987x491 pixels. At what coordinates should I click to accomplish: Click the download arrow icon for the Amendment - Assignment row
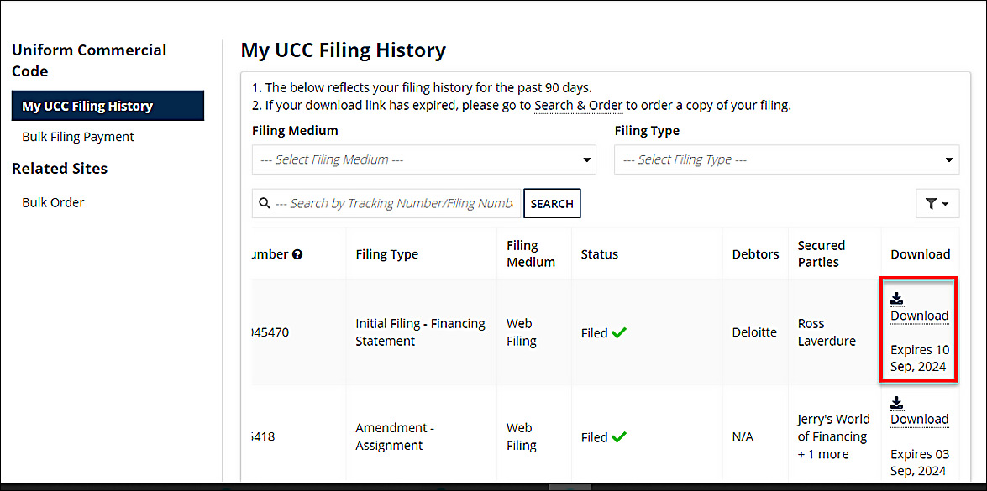tap(896, 402)
